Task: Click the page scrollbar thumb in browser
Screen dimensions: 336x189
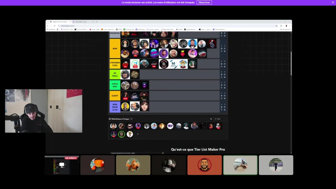Action: click(x=291, y=63)
